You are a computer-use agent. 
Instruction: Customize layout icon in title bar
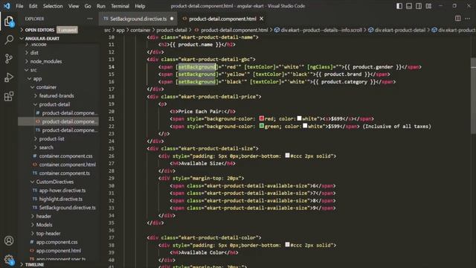(428, 6)
